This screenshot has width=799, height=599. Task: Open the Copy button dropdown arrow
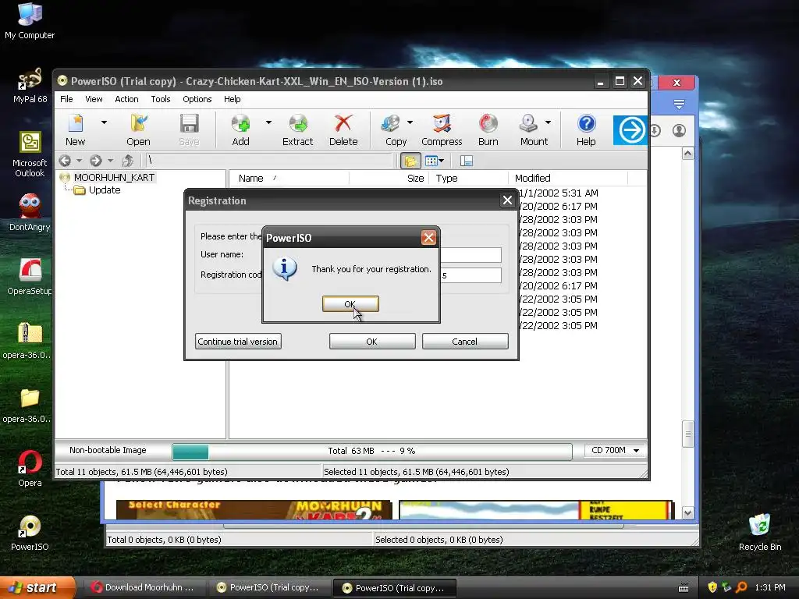410,122
